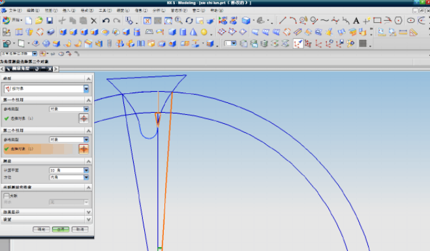
Task: Click the 确定 button
Action: pos(41,229)
